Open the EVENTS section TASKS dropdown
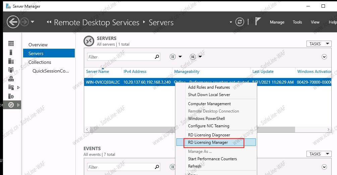337x175 pixels. pos(319,154)
